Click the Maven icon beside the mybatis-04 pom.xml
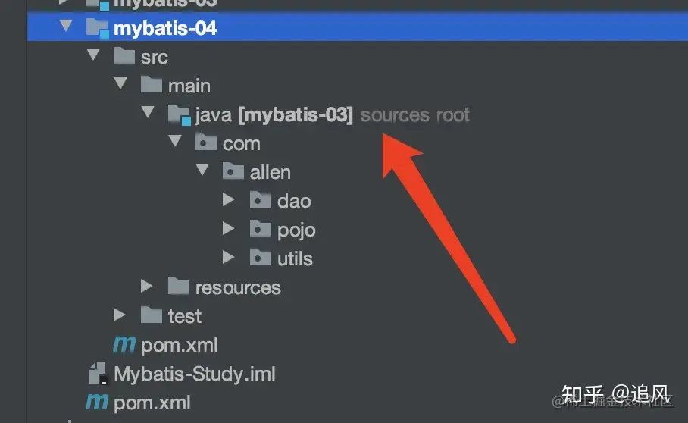The height and width of the screenshot is (423, 688). pos(124,345)
